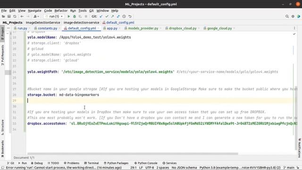302x170 pixels.
Task: Select default_config.yml breadcrumb
Action: pyautogui.click(x=118, y=23)
